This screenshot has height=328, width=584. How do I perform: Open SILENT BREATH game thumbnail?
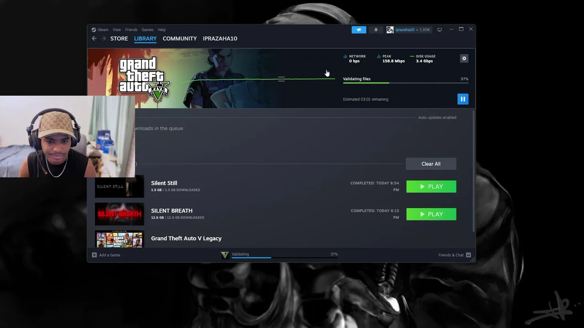tap(120, 214)
